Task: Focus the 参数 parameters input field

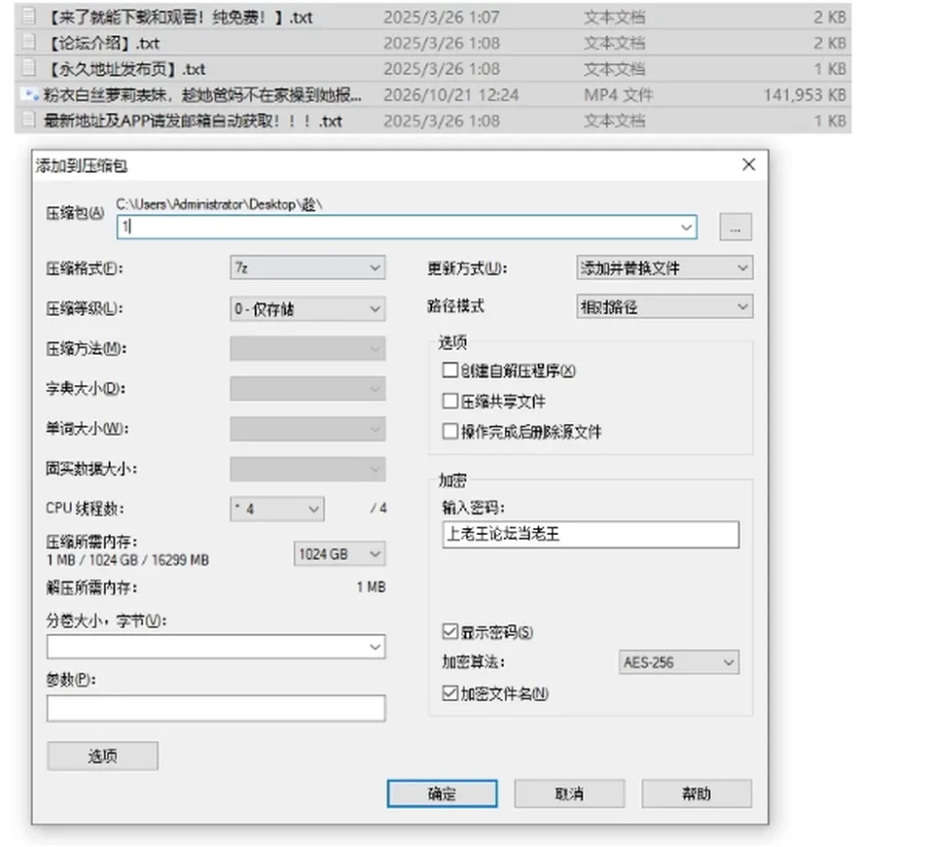Action: 216,708
